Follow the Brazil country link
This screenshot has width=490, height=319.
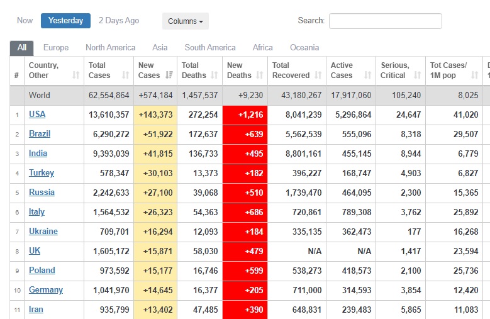(x=40, y=134)
